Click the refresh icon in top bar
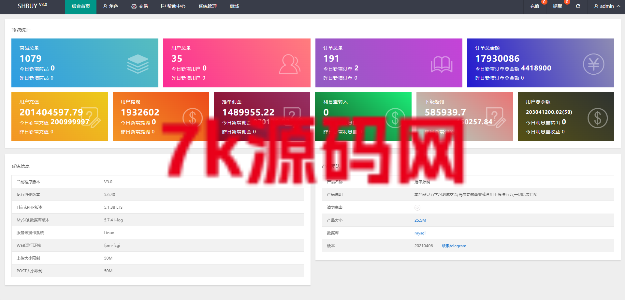625x300 pixels. click(x=578, y=6)
